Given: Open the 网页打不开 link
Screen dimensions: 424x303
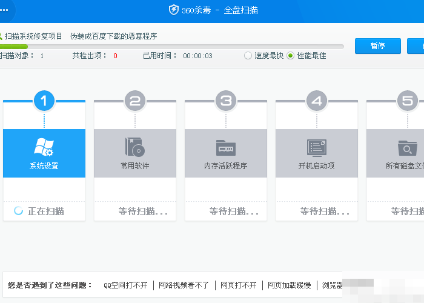Looking at the screenshot, I should click(x=239, y=285).
